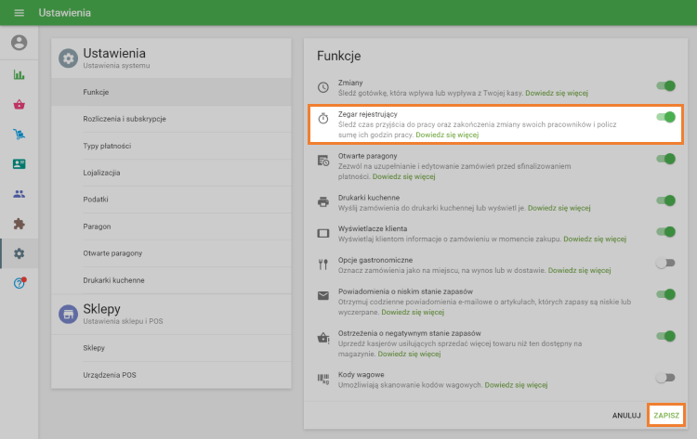Open the user account profile icon
The height and width of the screenshot is (439, 697).
tap(19, 43)
